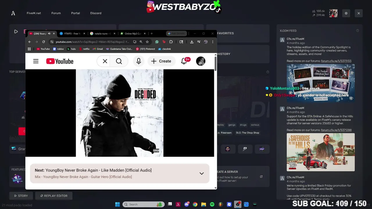Expand the Next up queue chevron
372x209 pixels.
(x=201, y=174)
